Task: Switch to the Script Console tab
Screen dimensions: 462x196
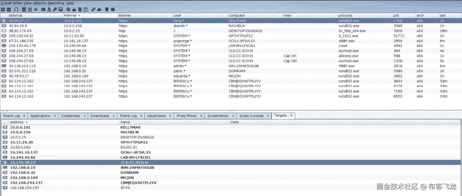Action: 251,116
